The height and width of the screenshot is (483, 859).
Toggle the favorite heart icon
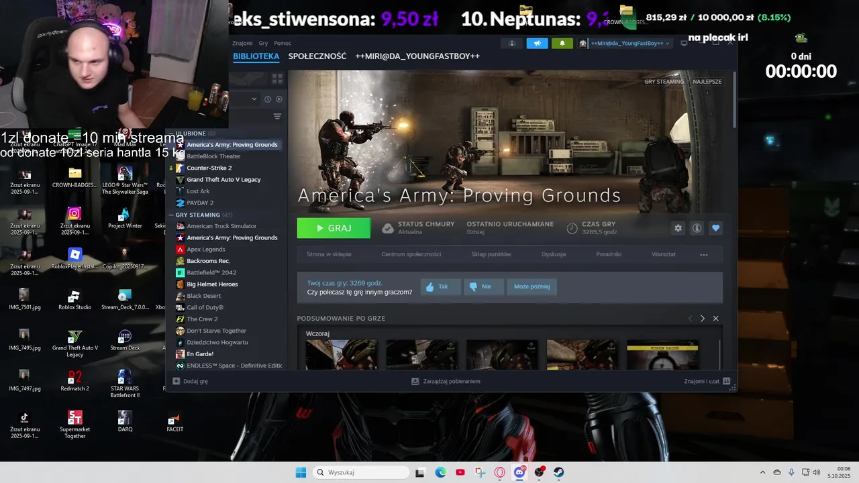(x=715, y=228)
